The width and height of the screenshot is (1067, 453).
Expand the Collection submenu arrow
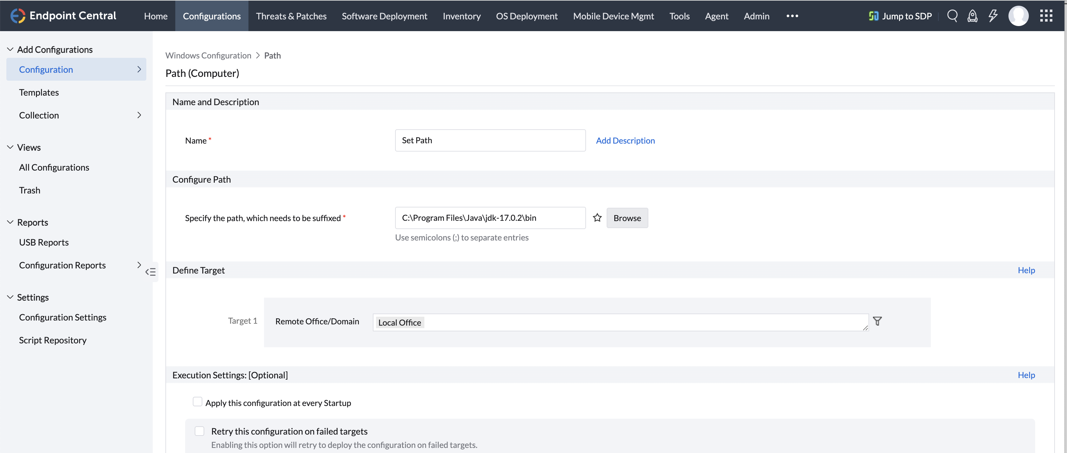(139, 115)
